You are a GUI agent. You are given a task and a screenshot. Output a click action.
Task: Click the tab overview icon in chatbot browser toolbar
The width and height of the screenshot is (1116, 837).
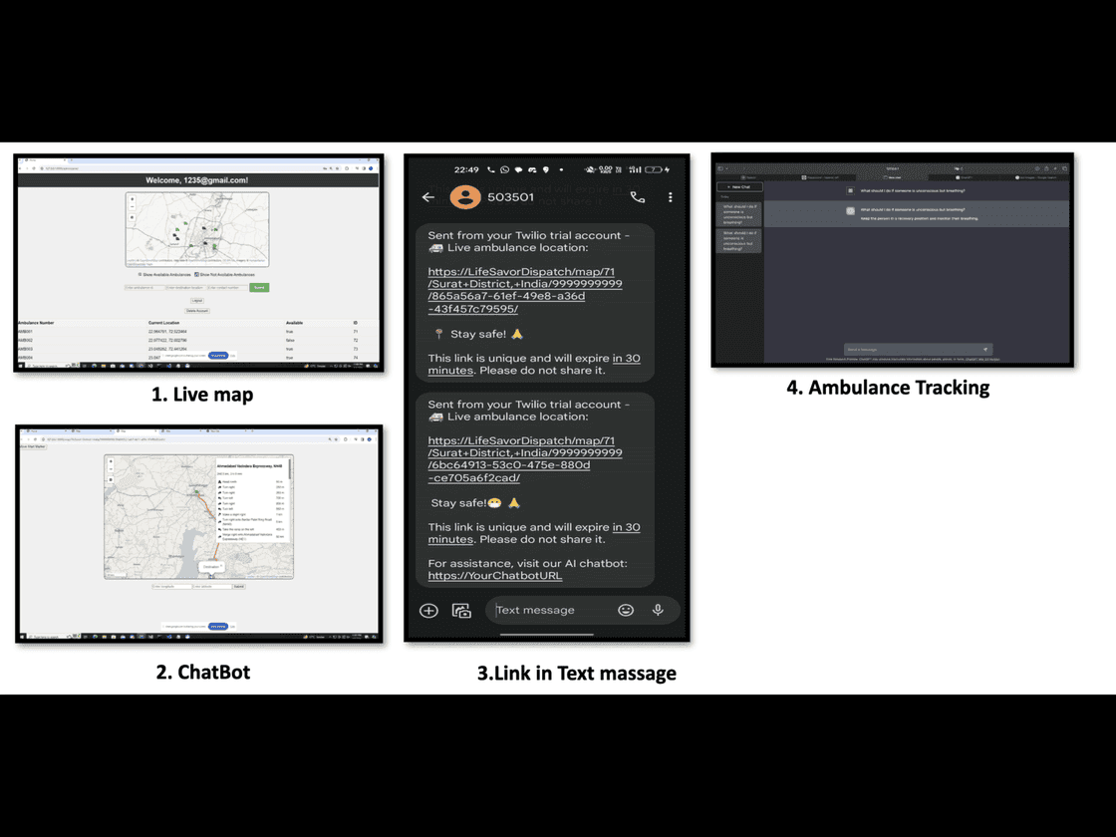pos(1065,168)
